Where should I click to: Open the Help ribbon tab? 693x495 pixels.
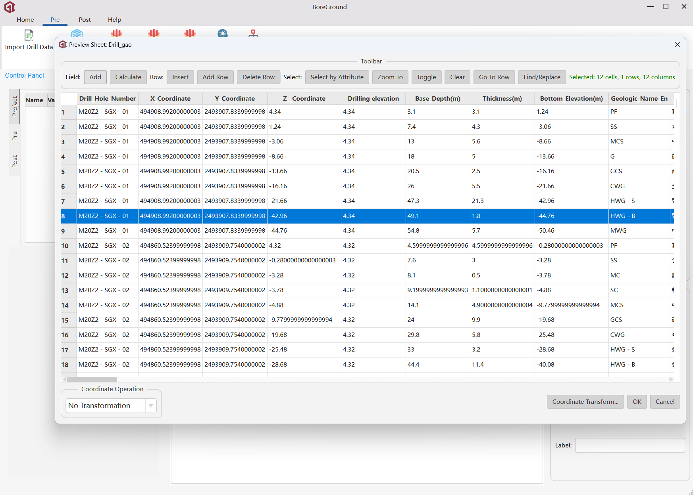pyautogui.click(x=114, y=19)
